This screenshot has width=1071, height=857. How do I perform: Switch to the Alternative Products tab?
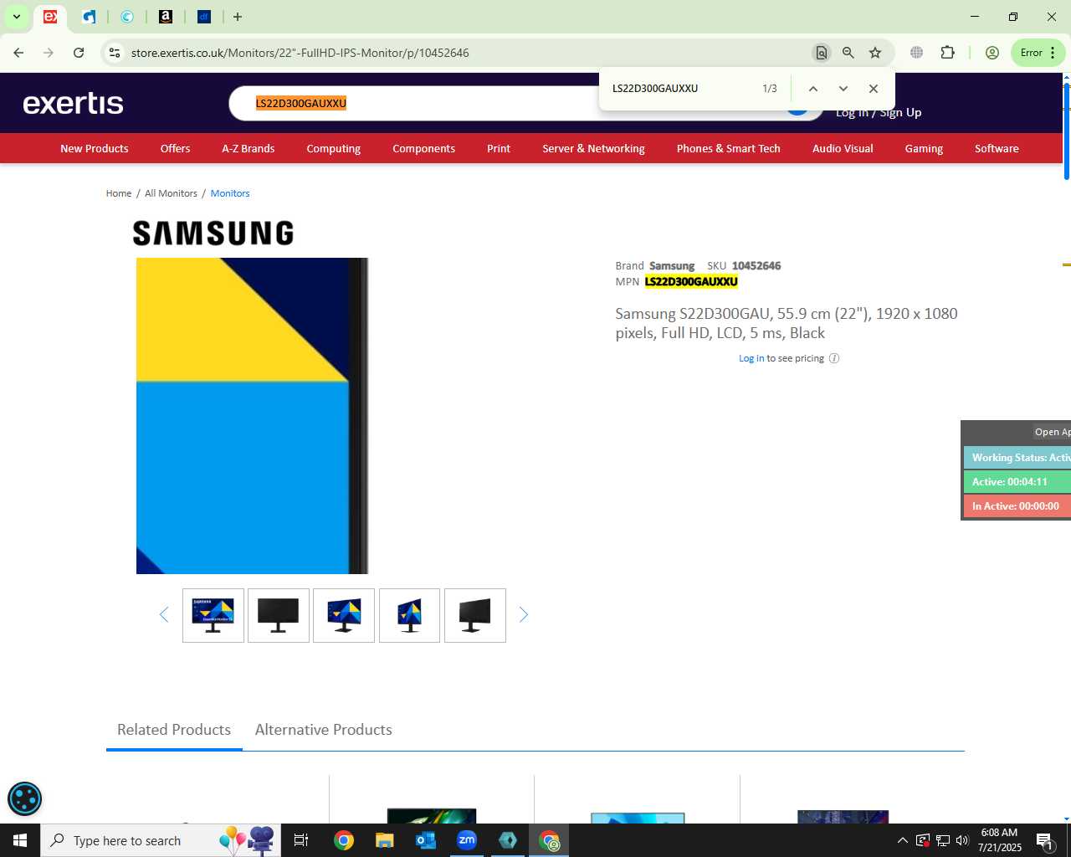[324, 730]
